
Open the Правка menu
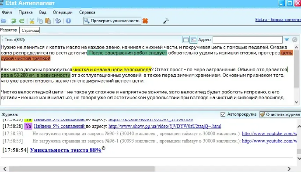[25, 12]
